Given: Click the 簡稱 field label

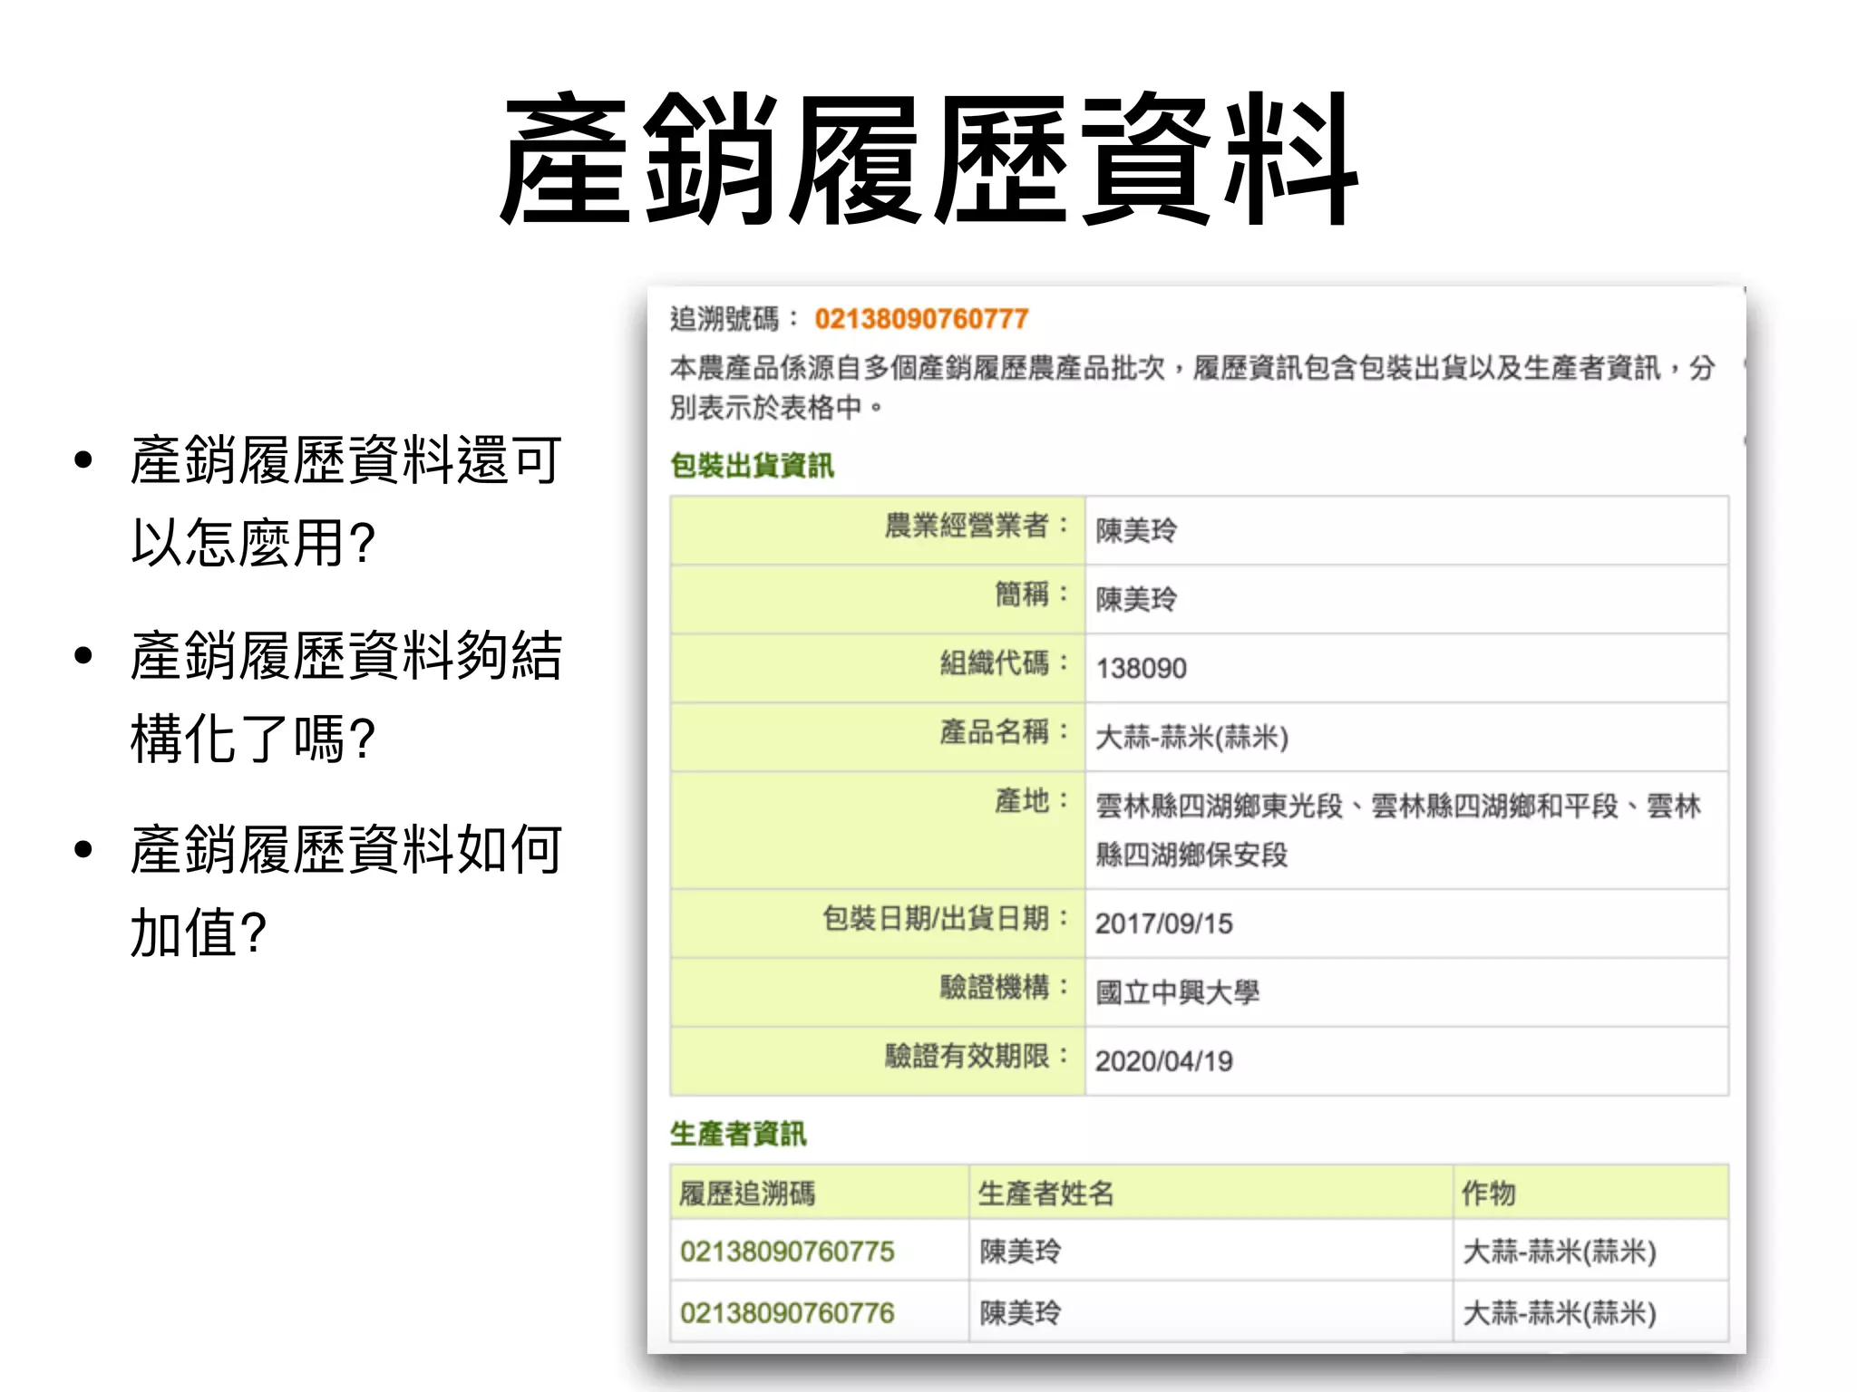Looking at the screenshot, I should tap(1032, 594).
